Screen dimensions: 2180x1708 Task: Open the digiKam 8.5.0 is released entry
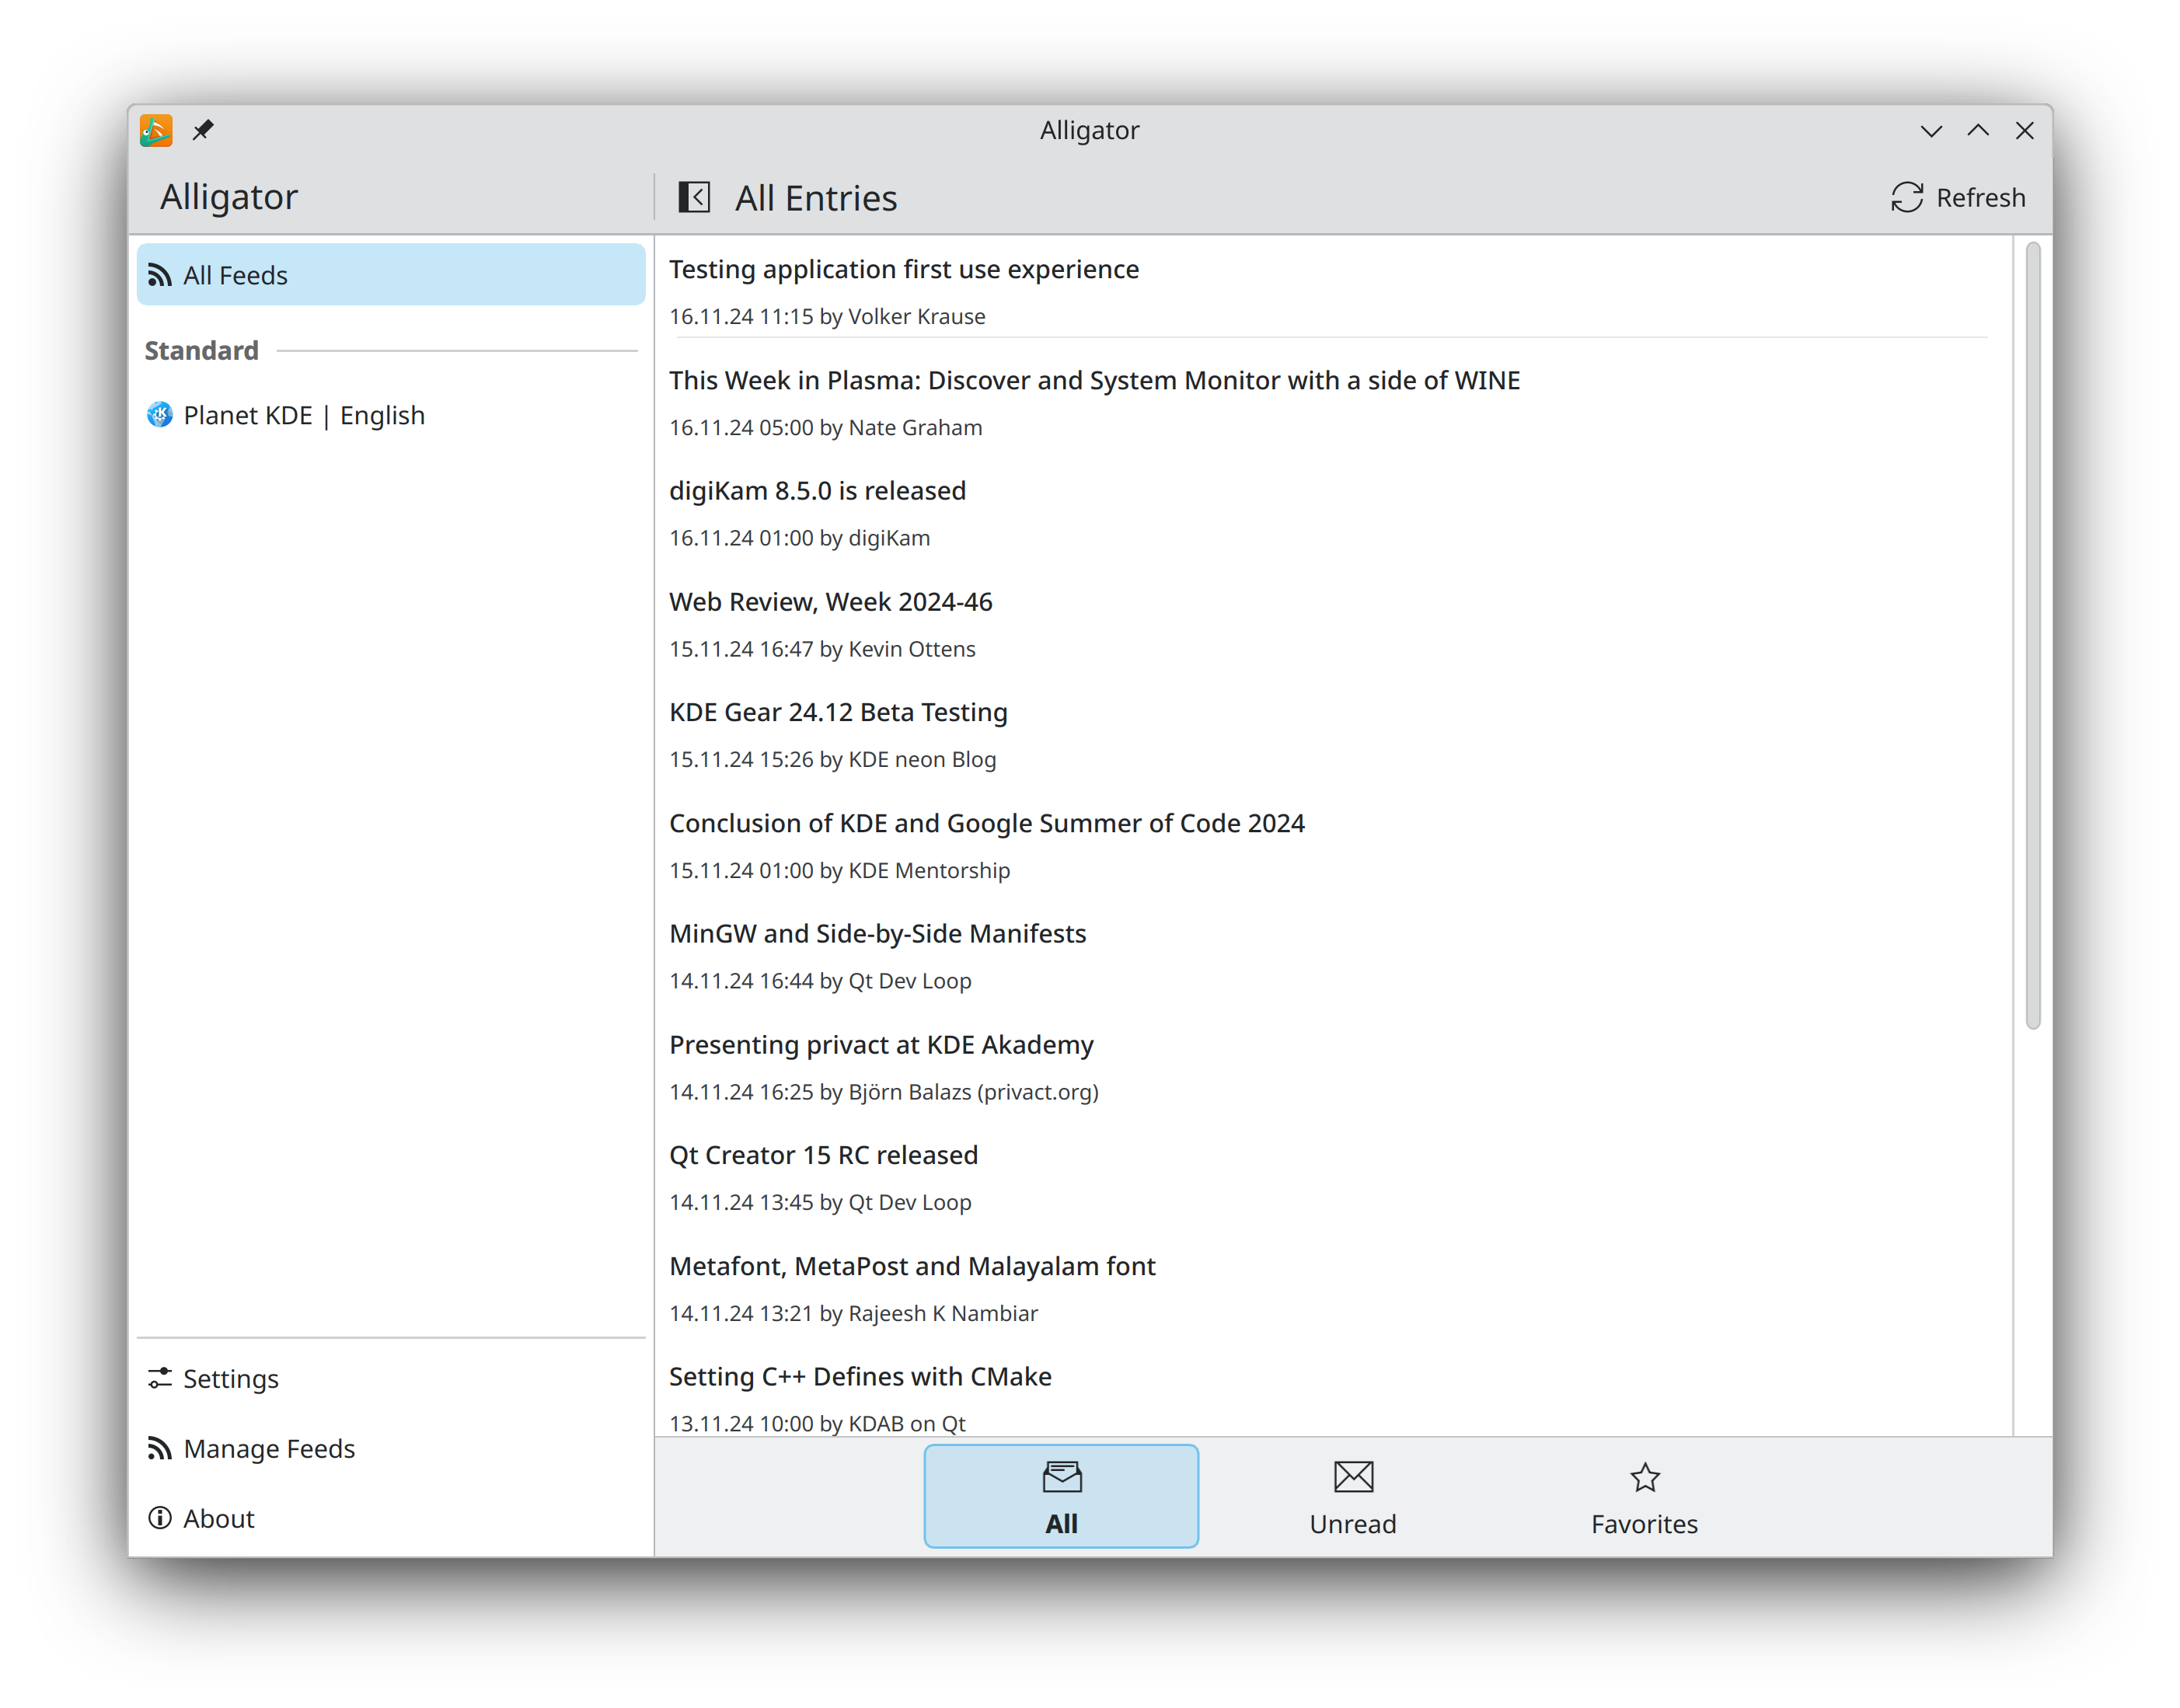tap(817, 491)
